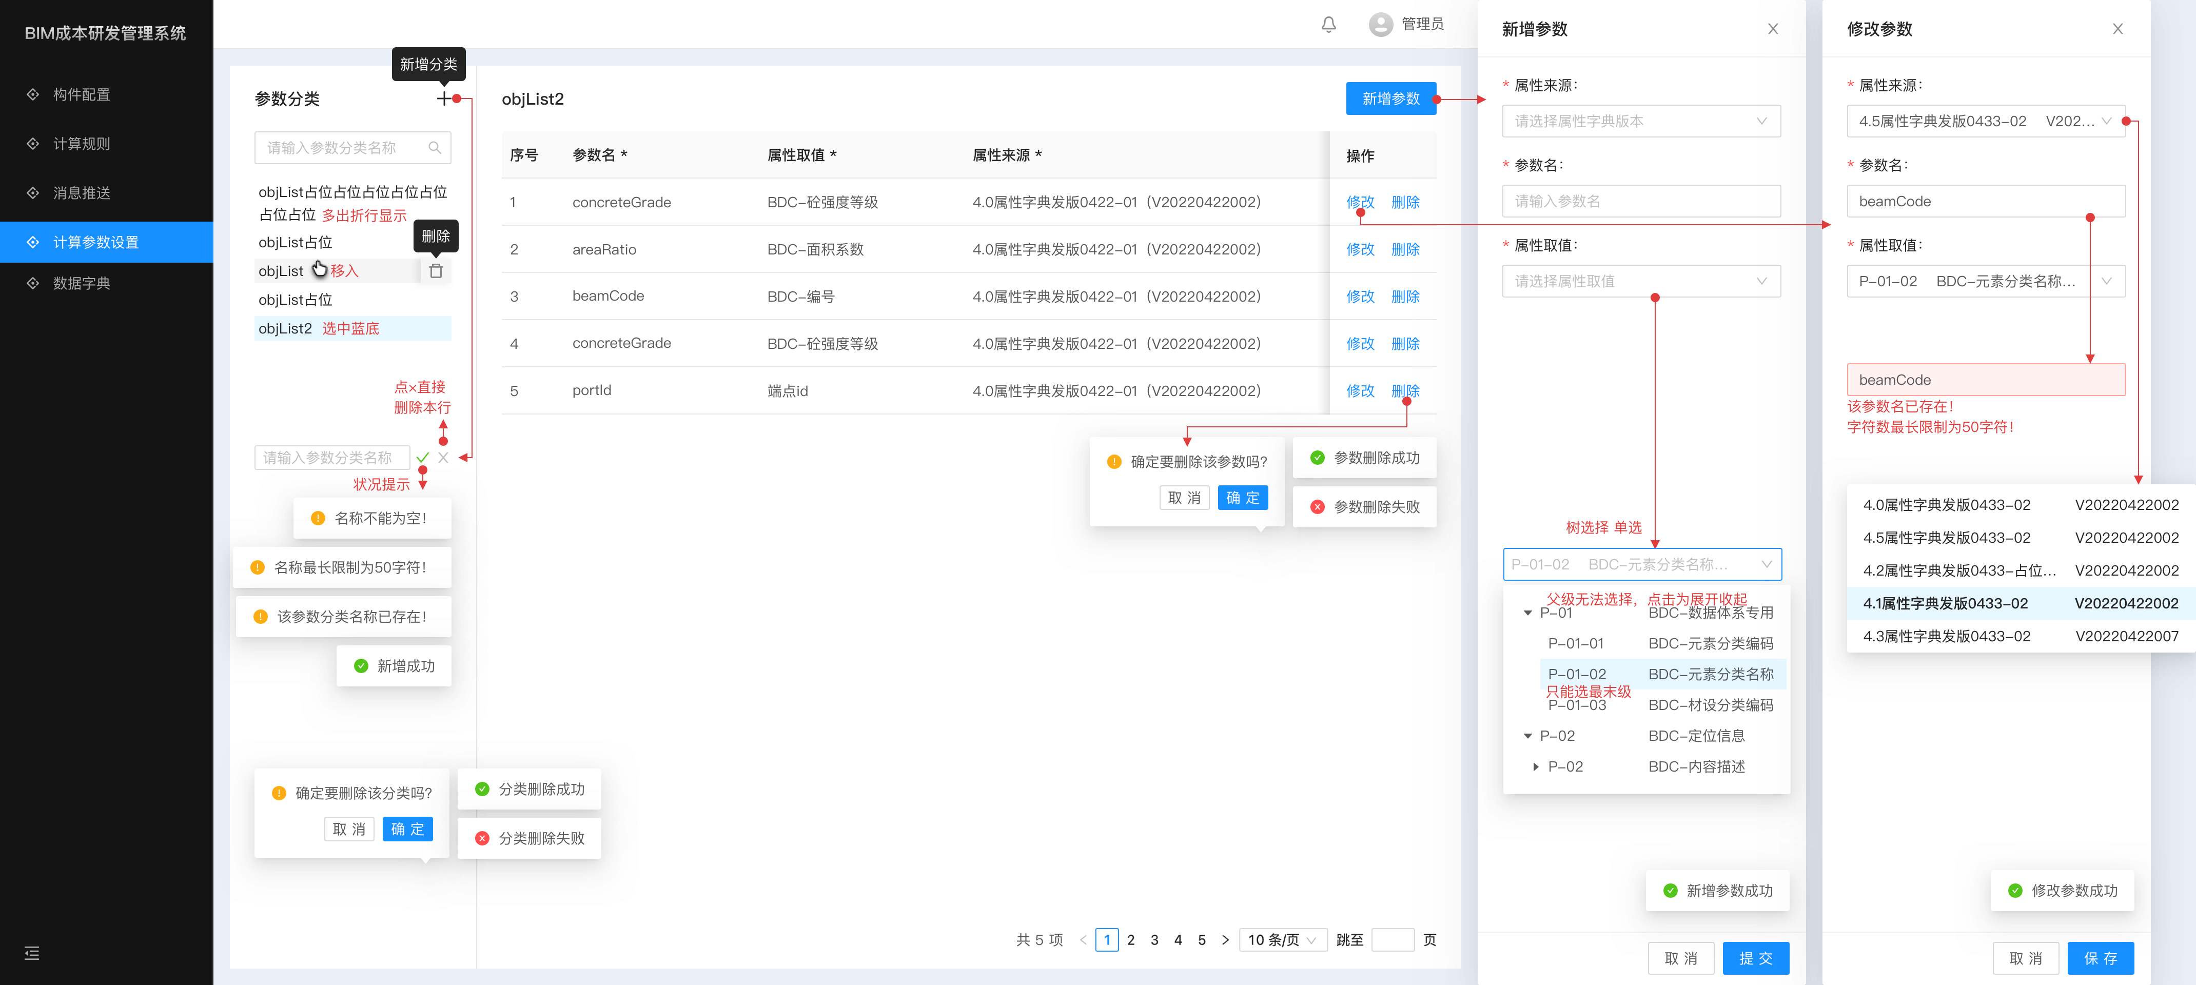Open 计算规则 in the sidebar menu
This screenshot has height=985, width=2196.
tap(81, 144)
